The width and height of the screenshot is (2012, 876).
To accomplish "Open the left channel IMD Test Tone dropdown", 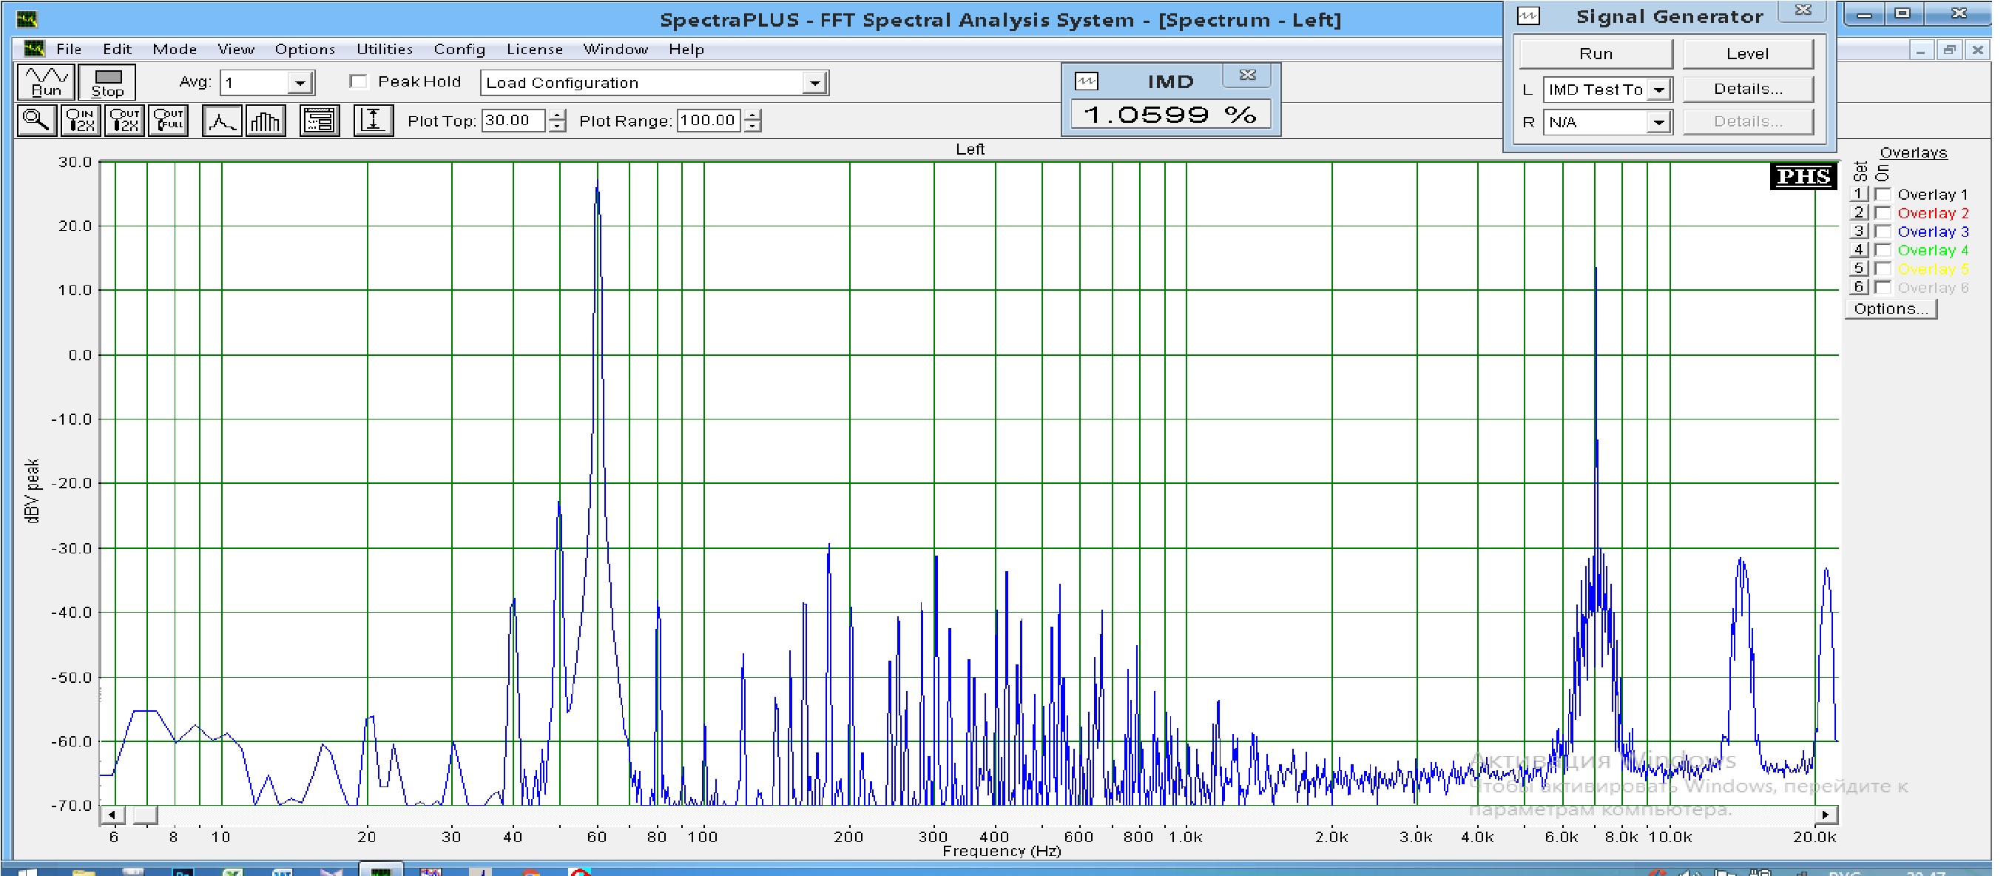I will click(1659, 90).
